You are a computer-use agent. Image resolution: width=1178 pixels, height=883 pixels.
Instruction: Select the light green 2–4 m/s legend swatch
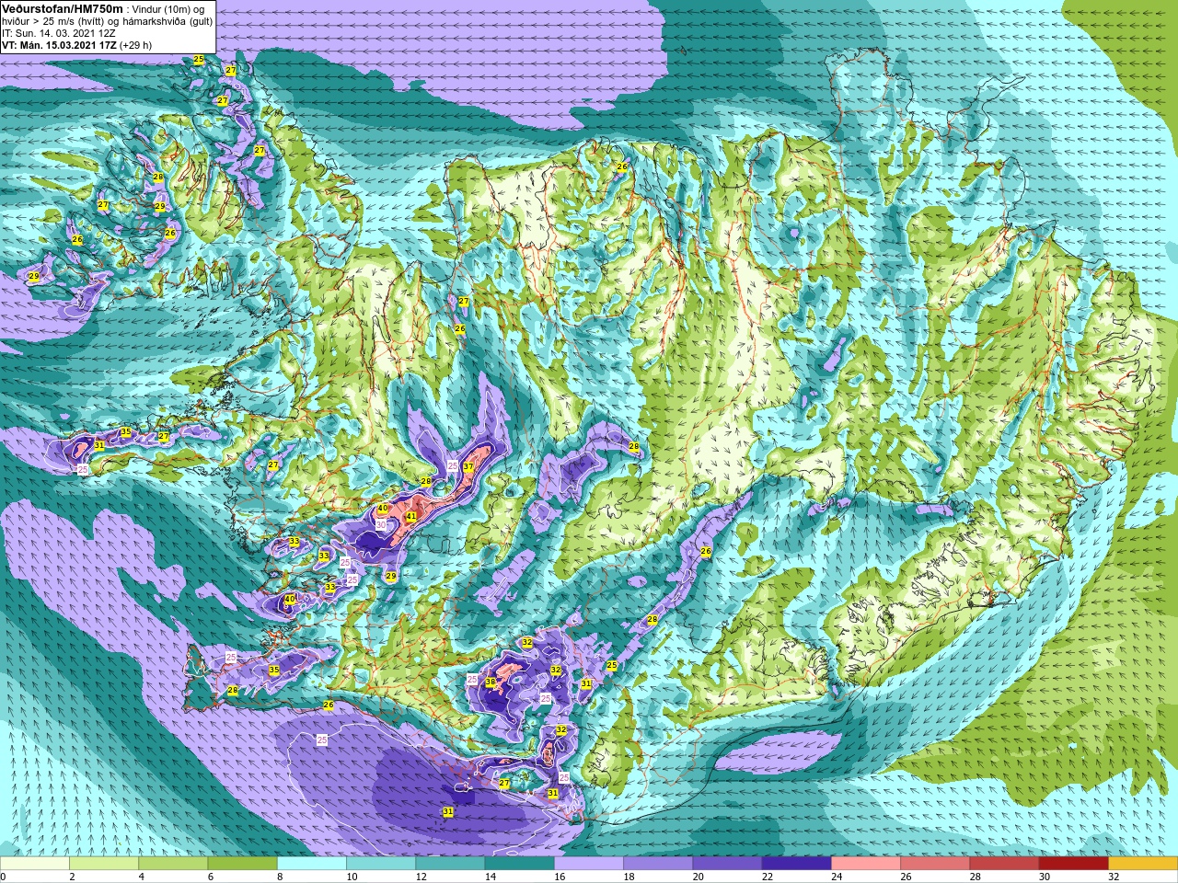point(104,864)
